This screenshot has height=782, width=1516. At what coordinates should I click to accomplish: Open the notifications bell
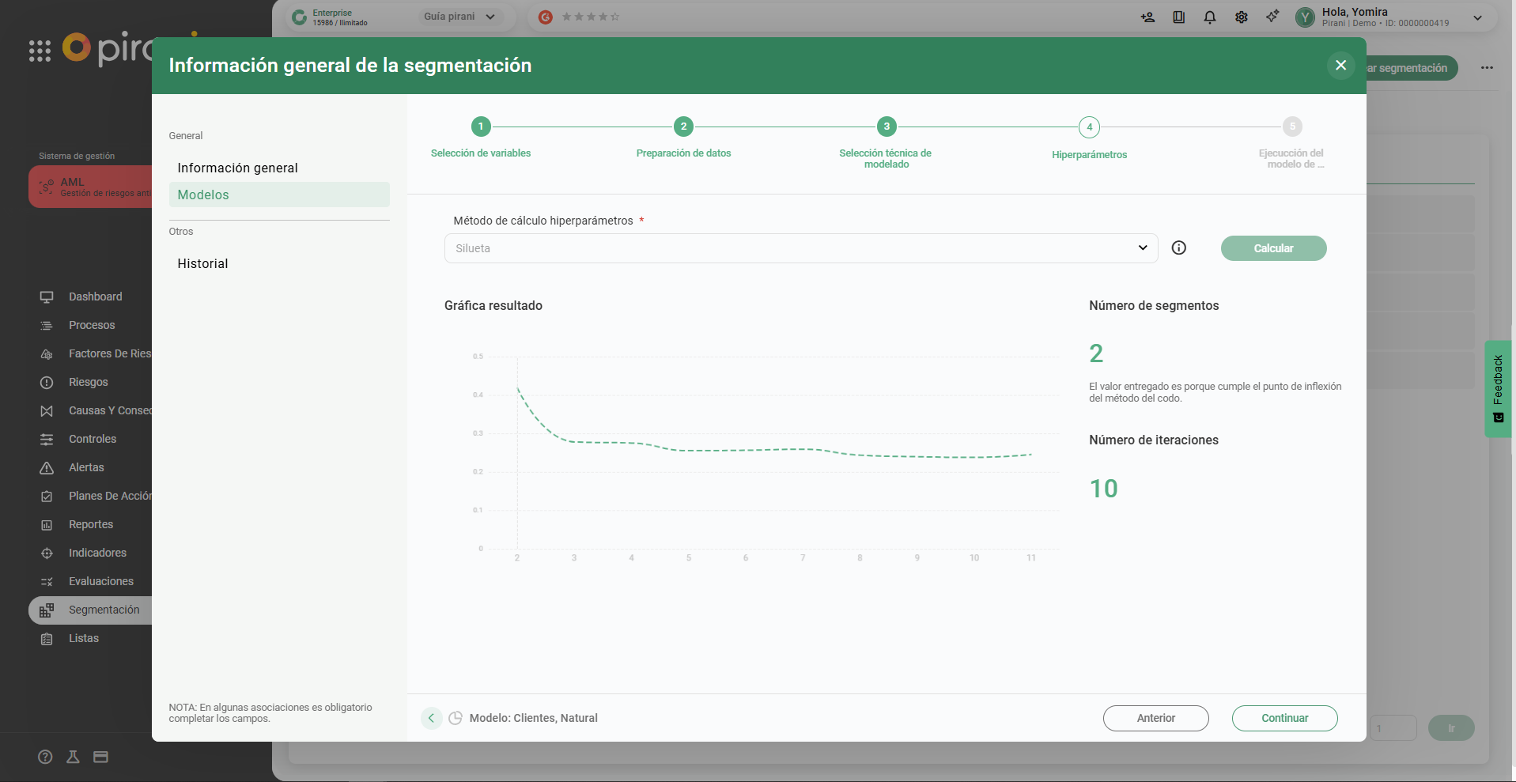tap(1209, 17)
